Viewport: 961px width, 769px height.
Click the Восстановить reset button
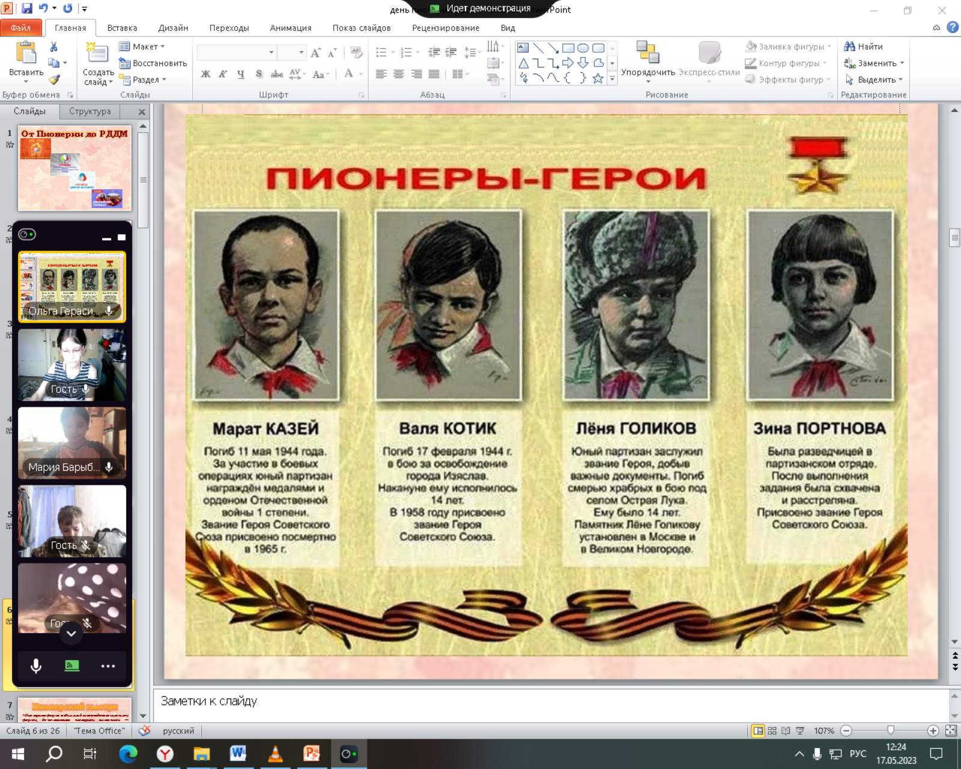[x=153, y=63]
